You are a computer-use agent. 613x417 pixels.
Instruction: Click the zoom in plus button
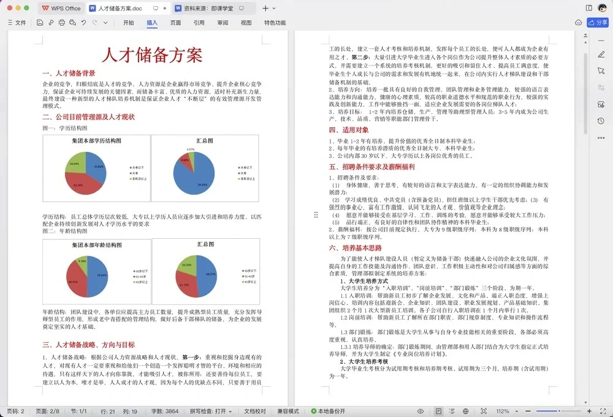[x=589, y=411]
